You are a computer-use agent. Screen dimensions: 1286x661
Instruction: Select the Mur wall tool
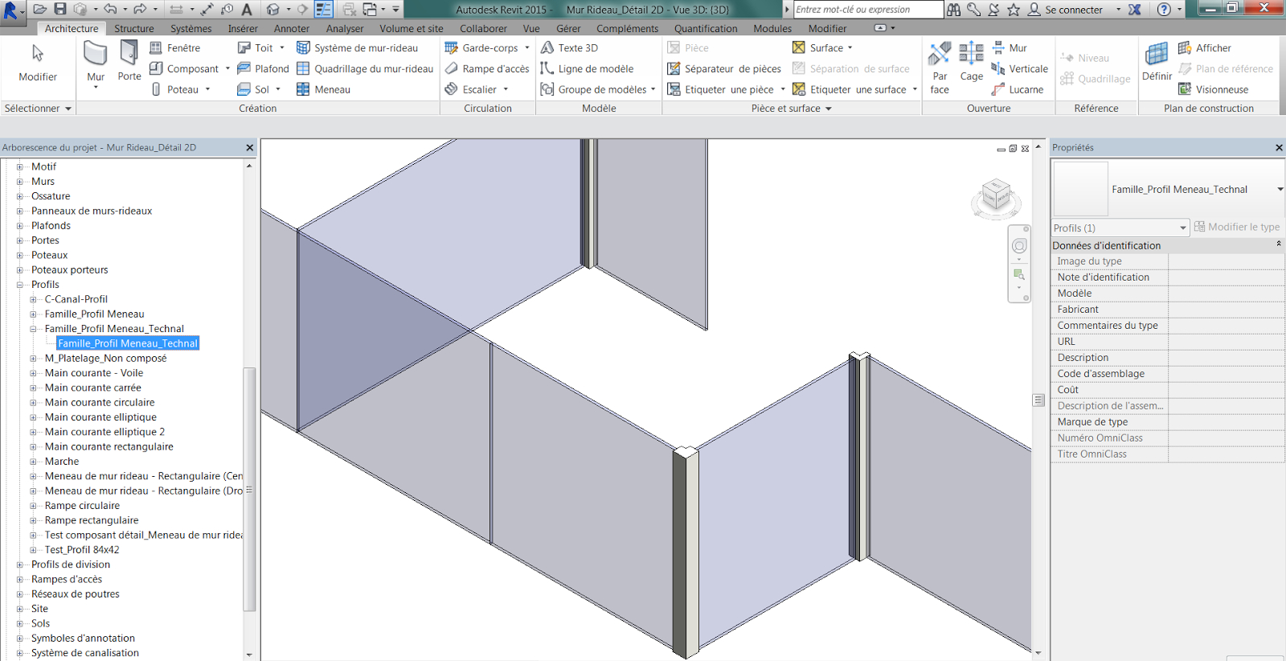coord(96,60)
